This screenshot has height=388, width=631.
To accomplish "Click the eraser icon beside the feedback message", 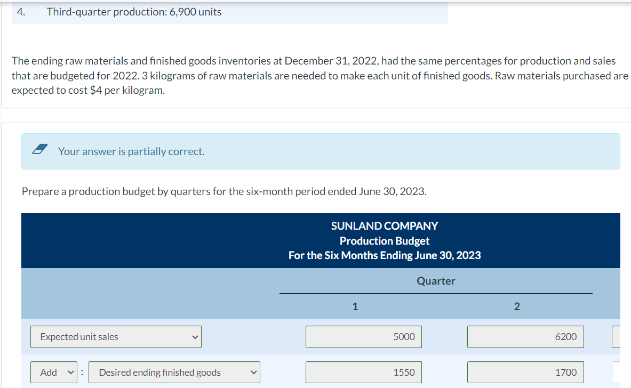I will (40, 151).
